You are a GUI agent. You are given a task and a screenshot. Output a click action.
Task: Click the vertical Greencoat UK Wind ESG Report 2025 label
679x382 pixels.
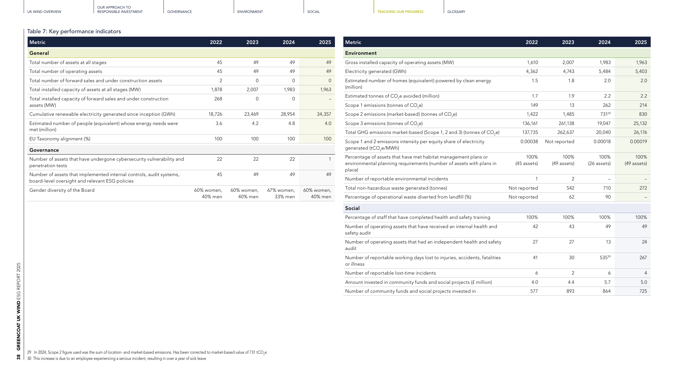(19, 306)
